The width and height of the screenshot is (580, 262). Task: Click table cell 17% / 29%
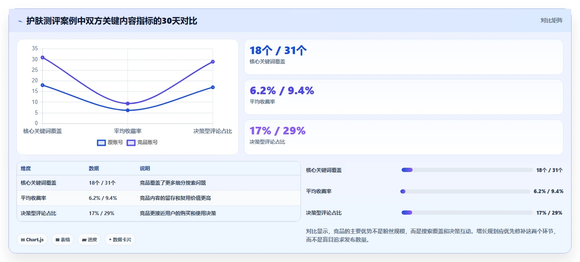pyautogui.click(x=101, y=213)
